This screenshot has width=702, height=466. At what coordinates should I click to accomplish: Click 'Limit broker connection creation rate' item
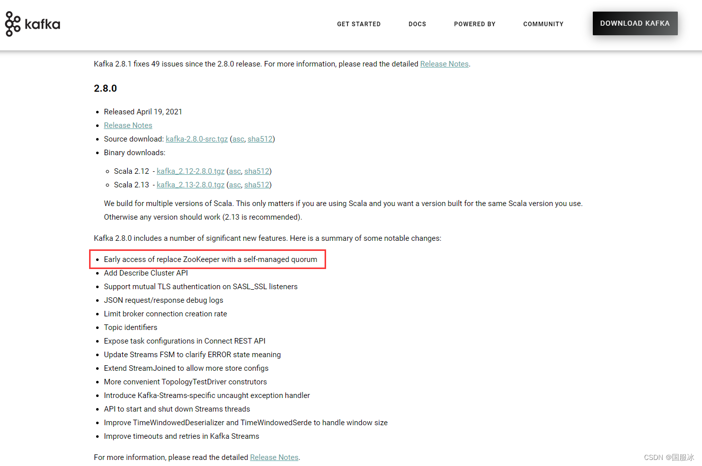(166, 314)
